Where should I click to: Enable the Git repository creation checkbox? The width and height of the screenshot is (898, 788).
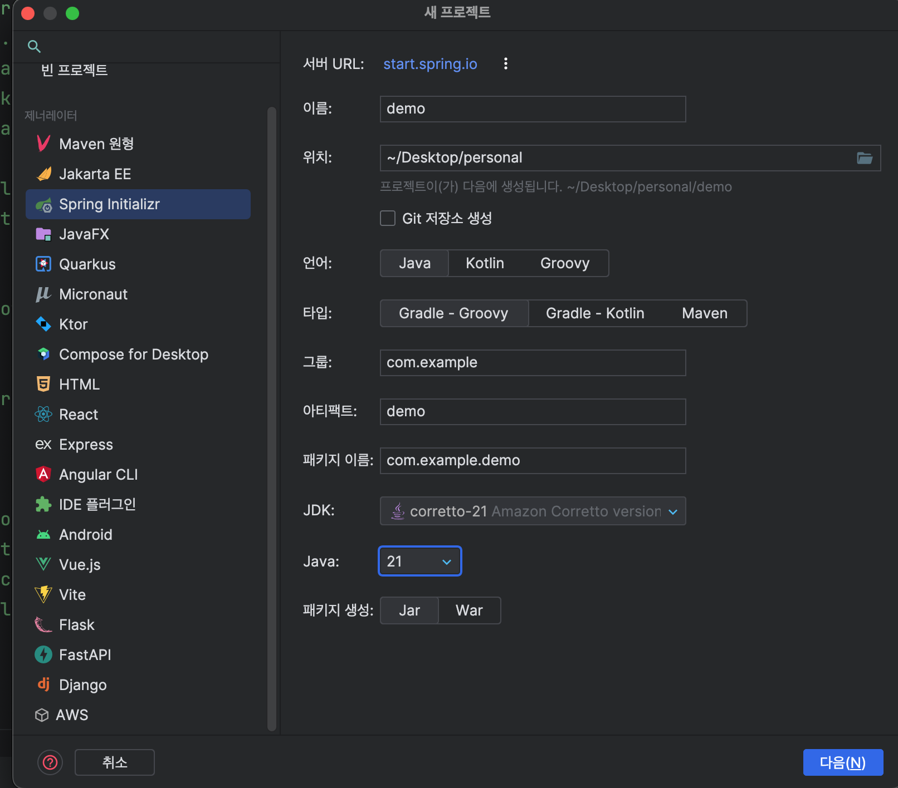click(x=388, y=218)
